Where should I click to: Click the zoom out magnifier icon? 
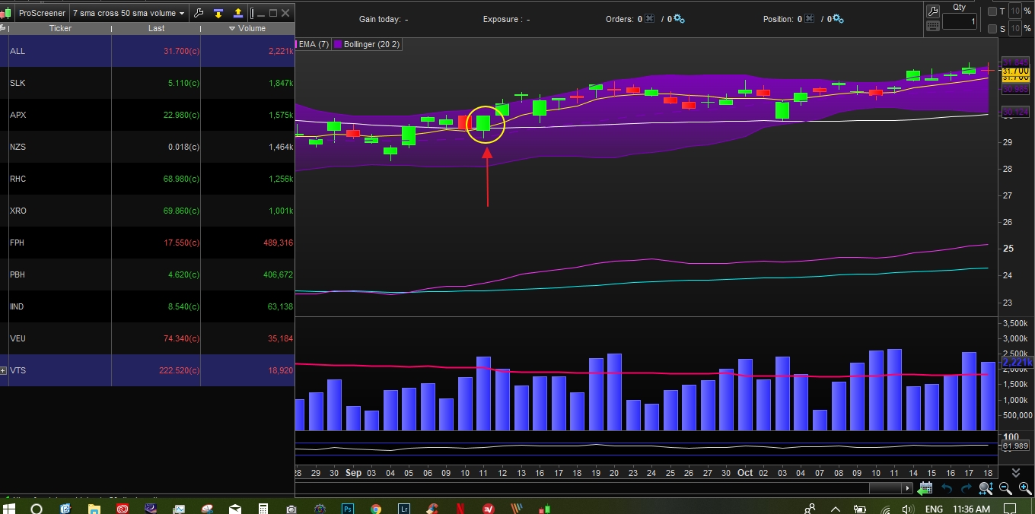pos(1005,489)
